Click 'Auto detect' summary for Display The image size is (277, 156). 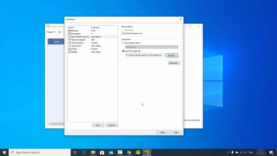click(x=96, y=52)
